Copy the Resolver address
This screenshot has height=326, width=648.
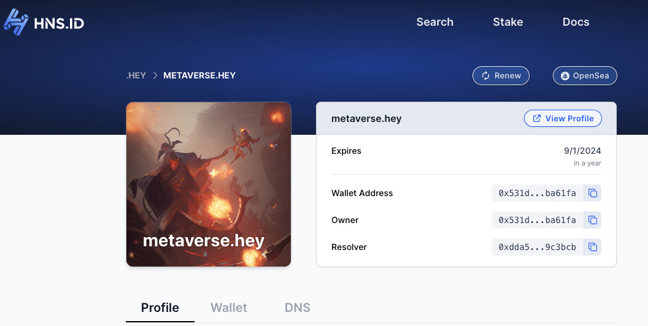[593, 247]
